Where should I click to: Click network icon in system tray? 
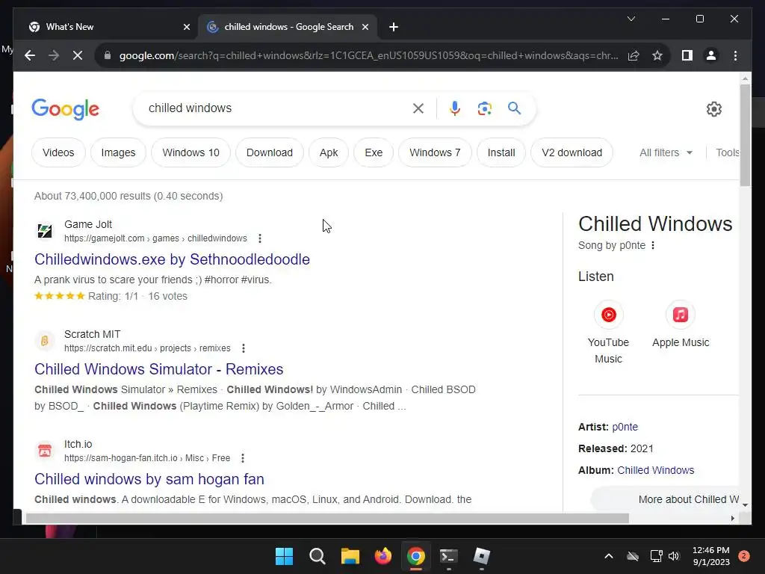(x=656, y=556)
